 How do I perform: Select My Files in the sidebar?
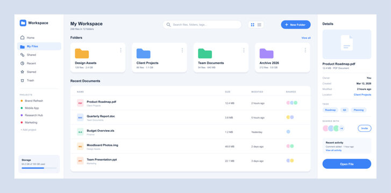coord(39,46)
